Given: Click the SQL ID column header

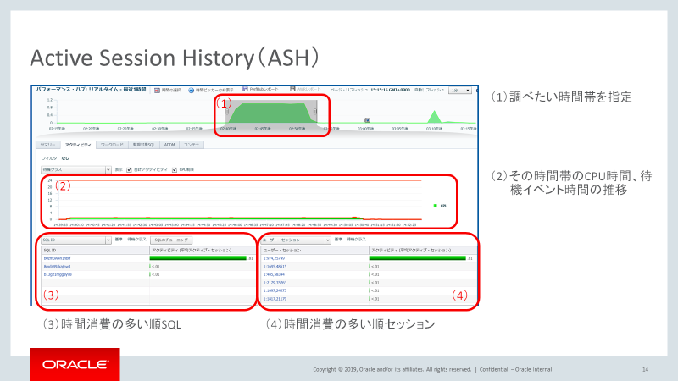Looking at the screenshot, I should (95, 250).
